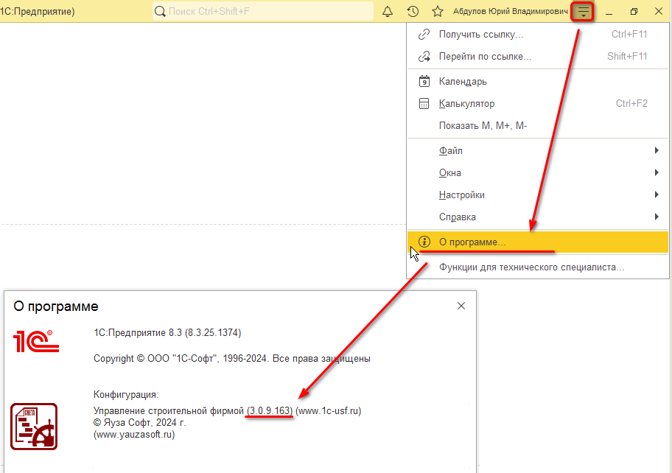Click the info icon beside О программе
672x473 pixels.
click(424, 242)
